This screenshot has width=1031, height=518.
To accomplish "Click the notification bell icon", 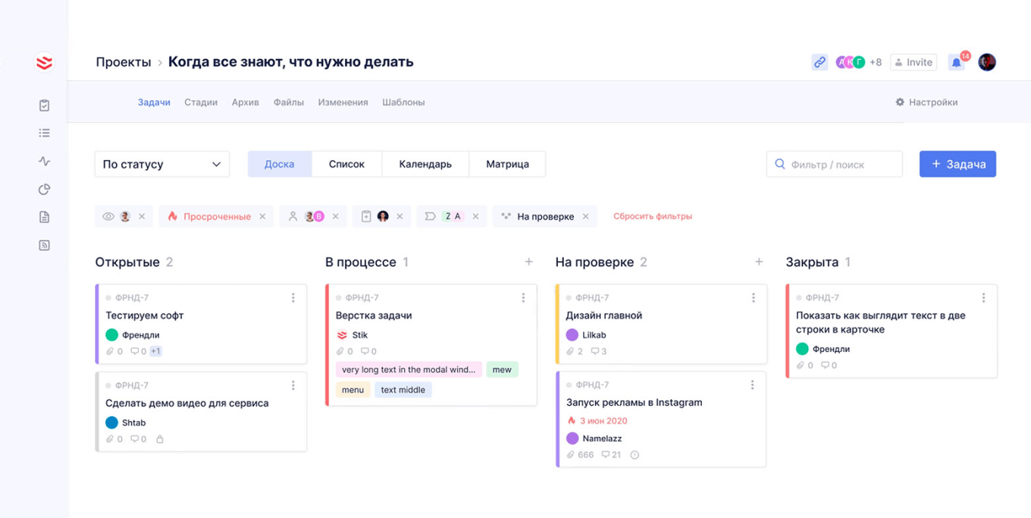I will point(957,62).
